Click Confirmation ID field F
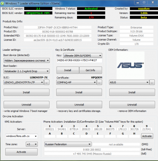 110,136
